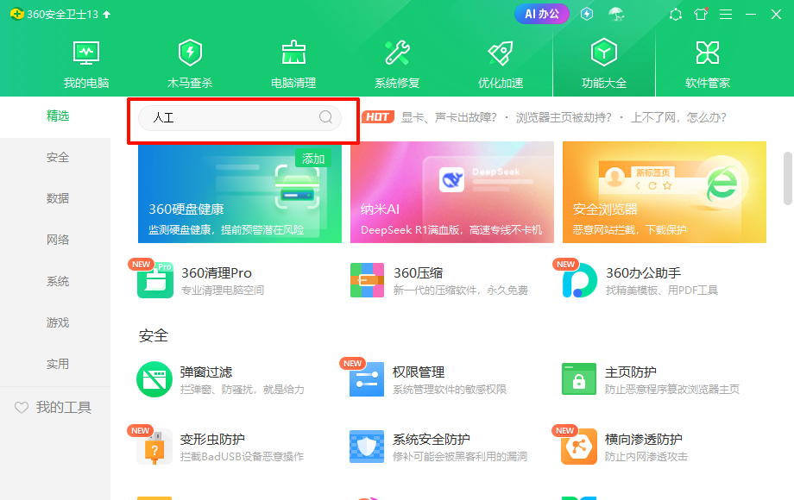This screenshot has width=794, height=500.
Task: Open the 360硬盘健康 banner
Action: [240, 192]
